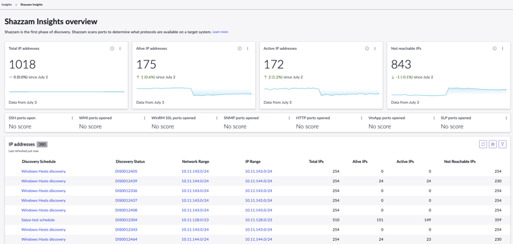Click the 172 active IP value
This screenshot has width=513, height=244.
(x=274, y=64)
